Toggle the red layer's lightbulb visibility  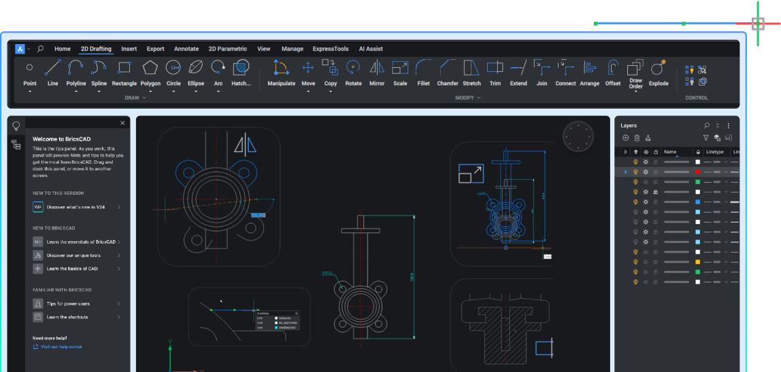pos(635,172)
